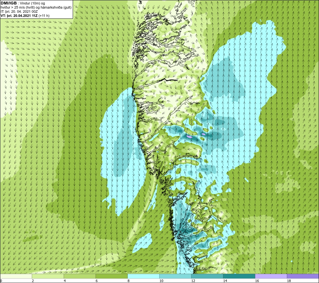
Task: Click the 16-18 m/s light purple legend swatch
Action: (271, 276)
